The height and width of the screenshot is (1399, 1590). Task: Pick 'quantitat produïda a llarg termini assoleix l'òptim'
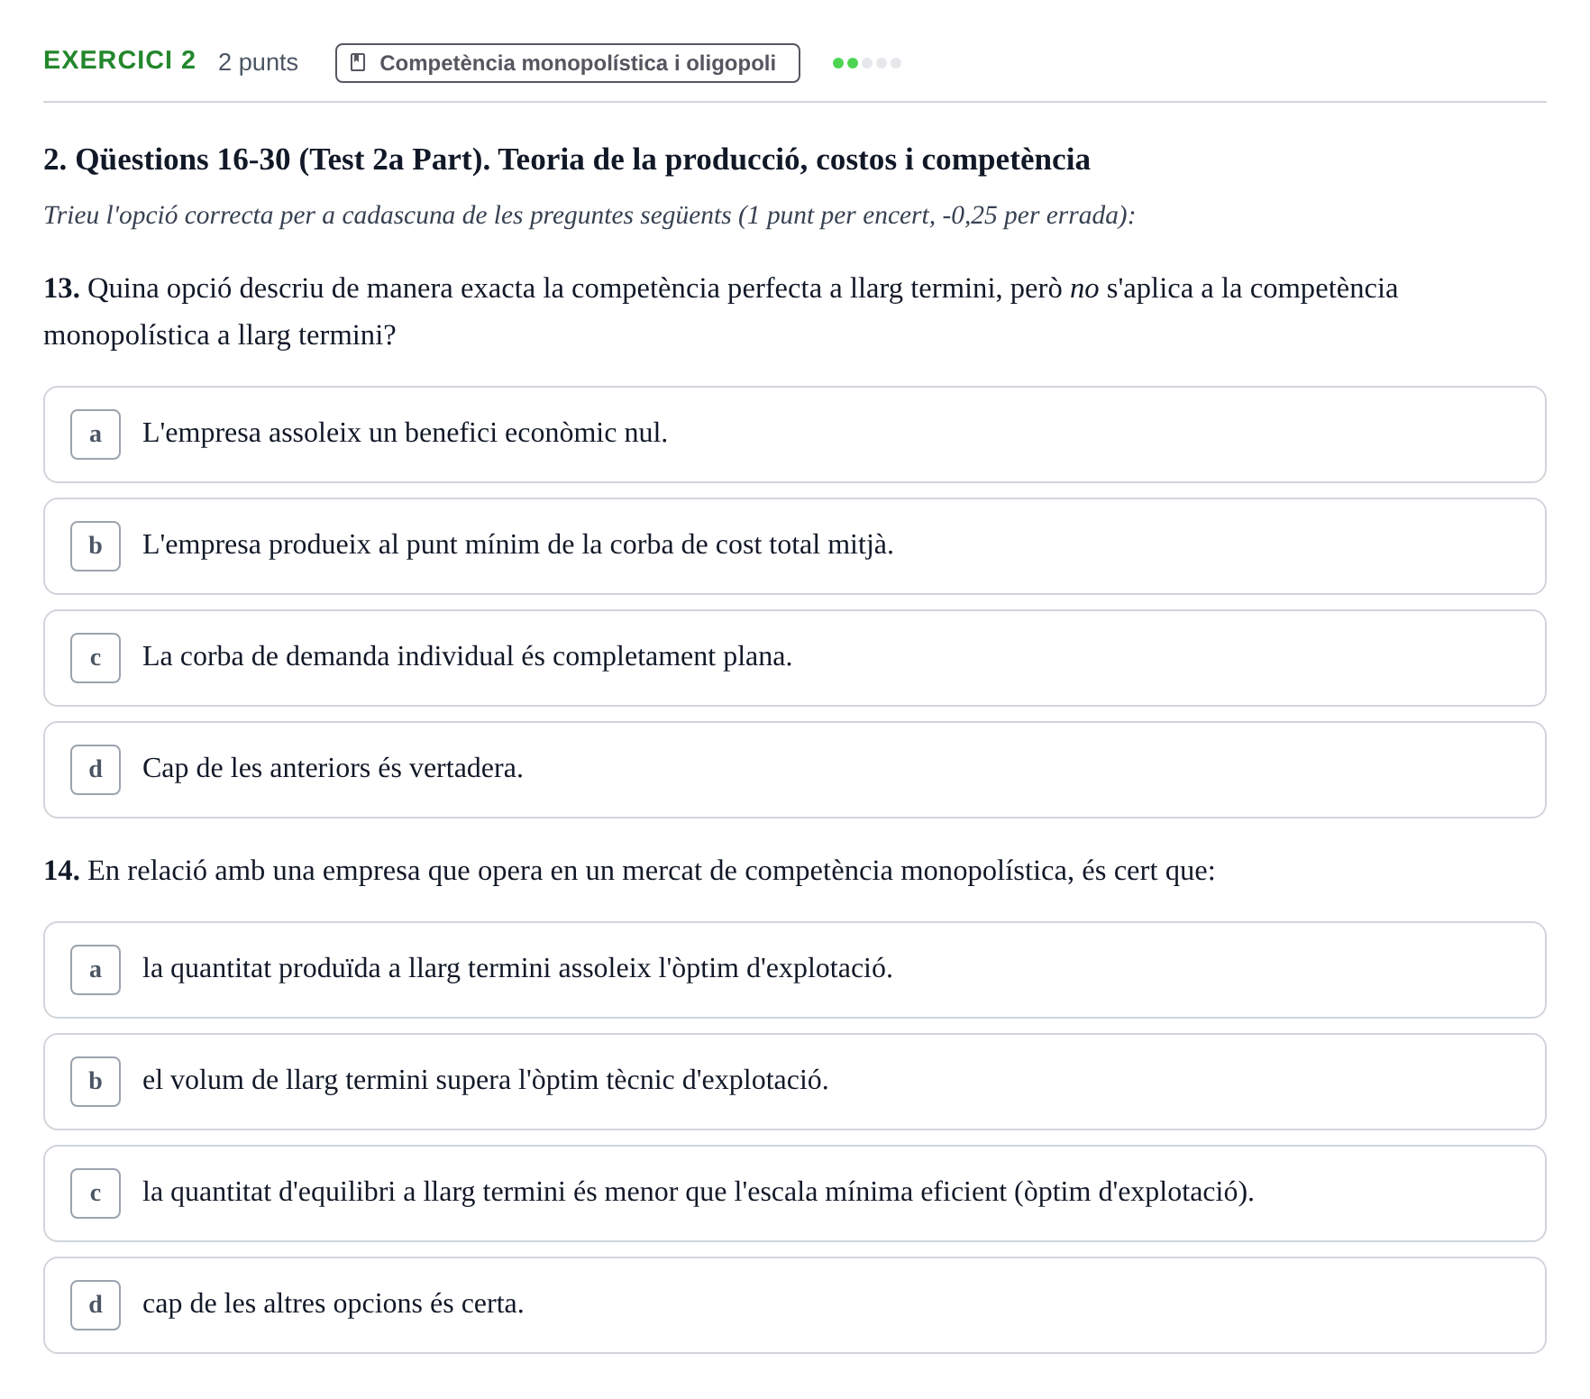click(795, 970)
